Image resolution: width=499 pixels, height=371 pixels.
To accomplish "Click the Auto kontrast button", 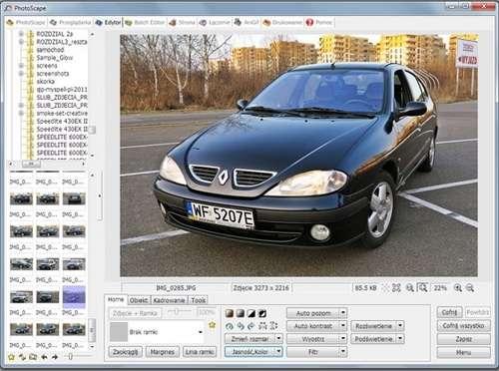I will (312, 326).
